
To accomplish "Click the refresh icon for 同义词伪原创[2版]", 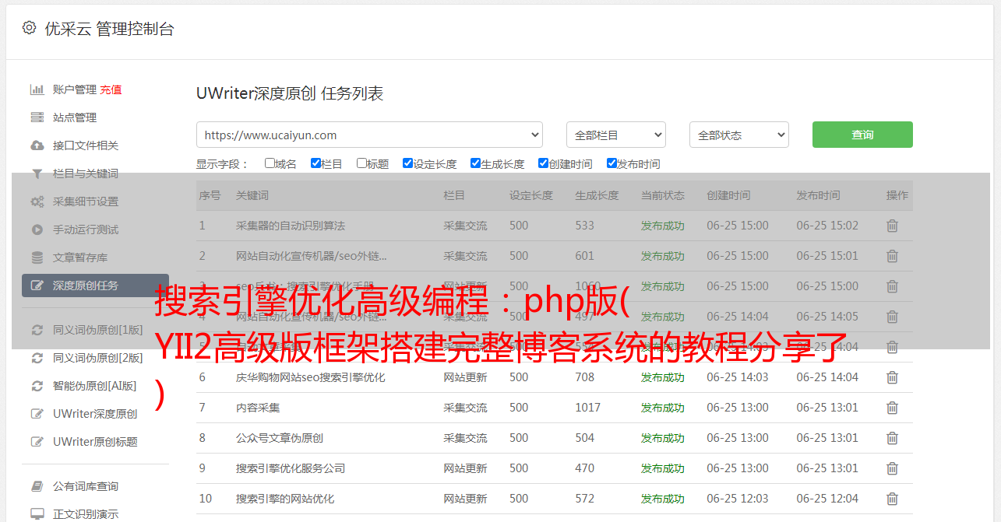I will point(37,358).
